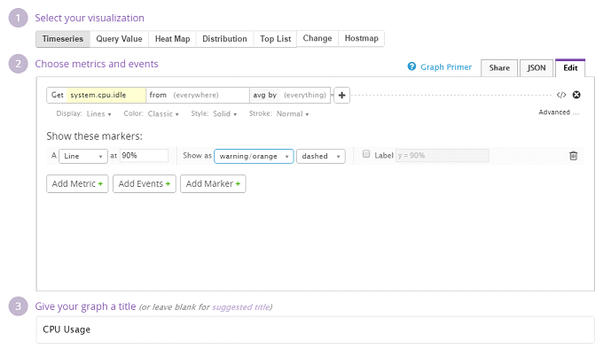Click the Graph Primer help icon
Screen dimensions: 611x349
click(x=411, y=66)
